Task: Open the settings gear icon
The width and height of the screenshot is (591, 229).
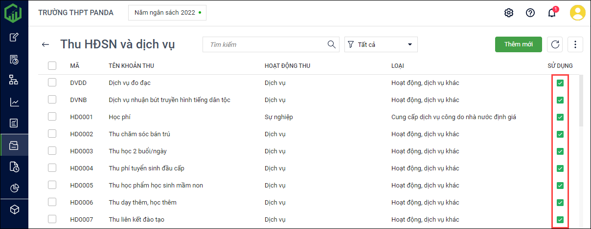Action: 508,13
